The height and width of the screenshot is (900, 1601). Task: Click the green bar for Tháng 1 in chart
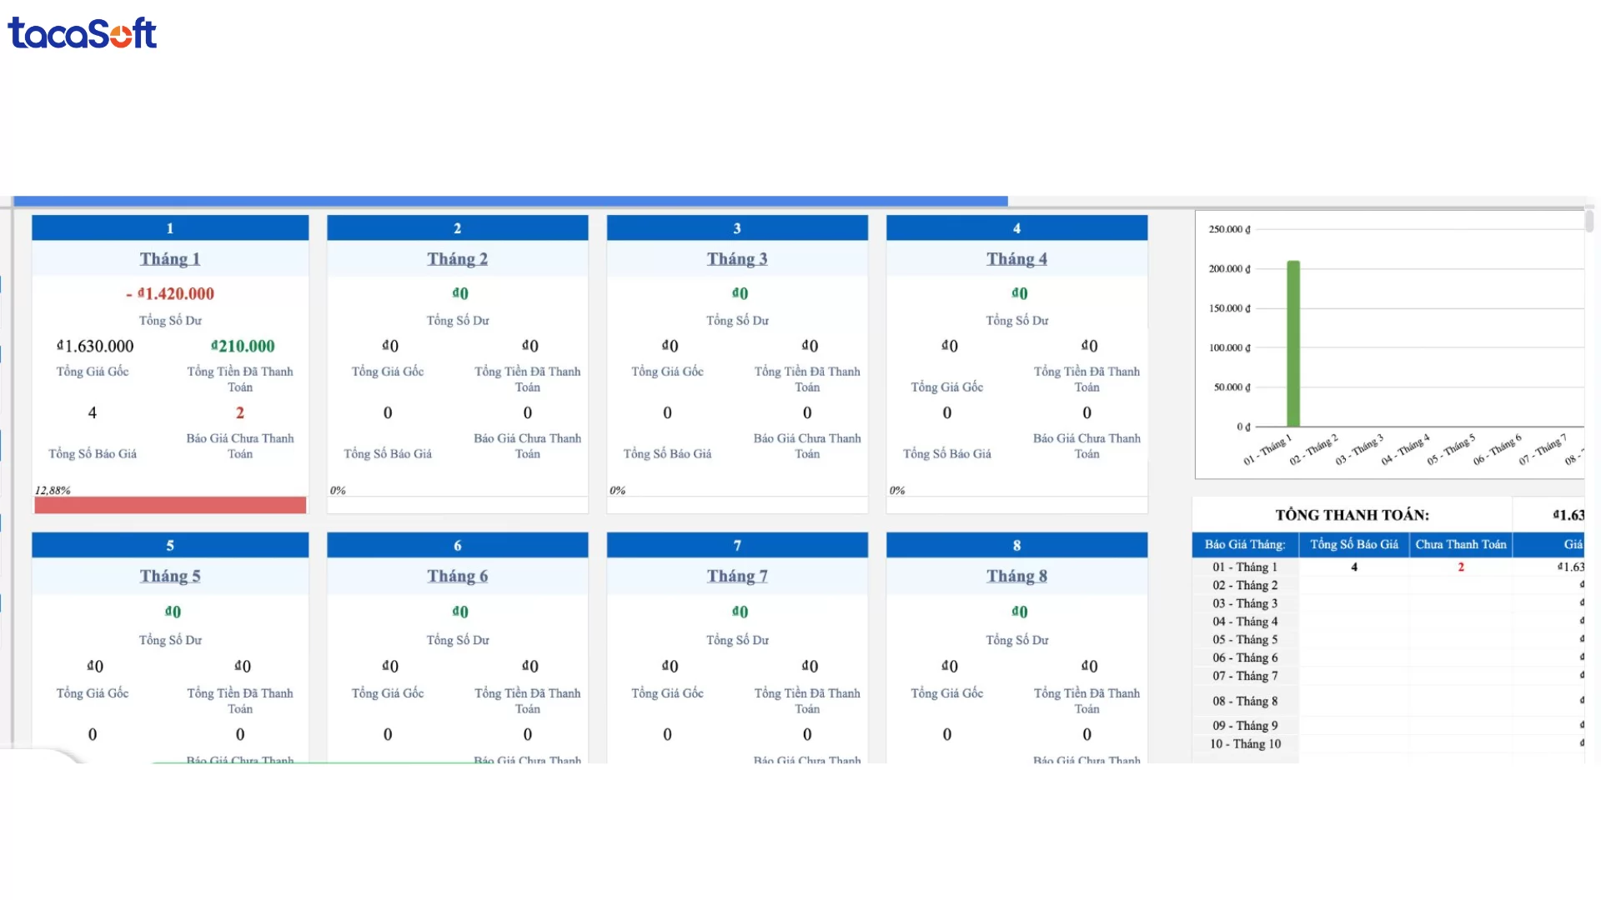click(x=1293, y=343)
